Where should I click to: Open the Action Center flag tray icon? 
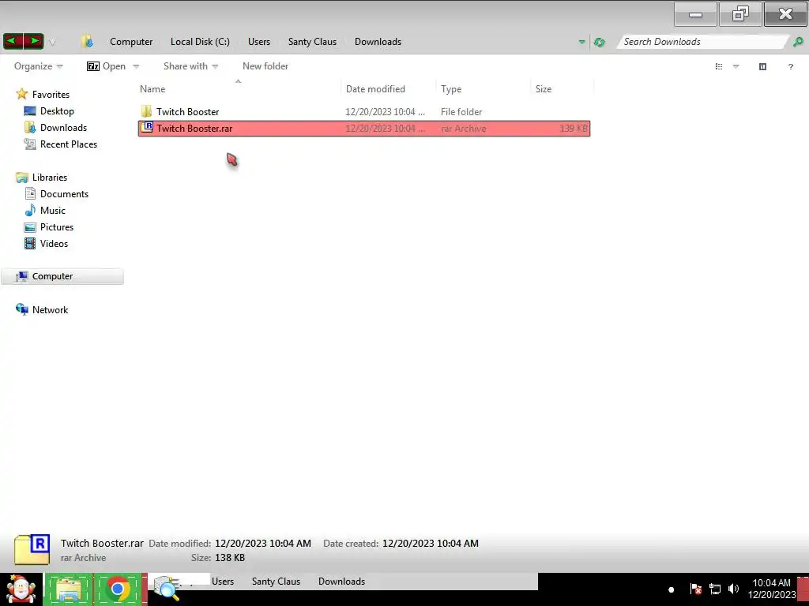[695, 589]
